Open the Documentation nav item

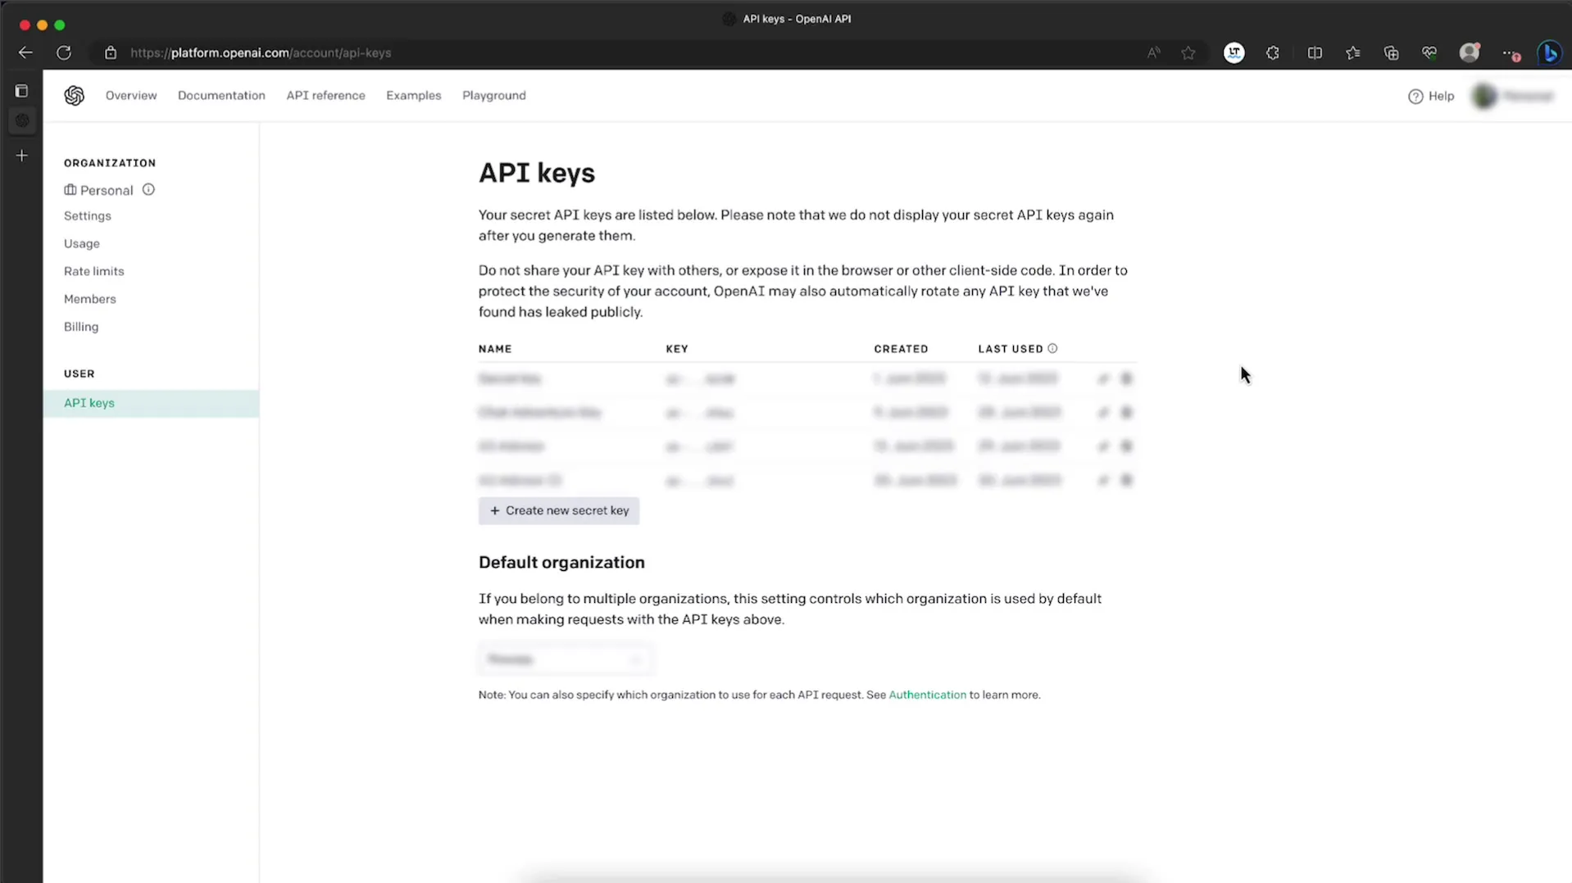pos(221,95)
